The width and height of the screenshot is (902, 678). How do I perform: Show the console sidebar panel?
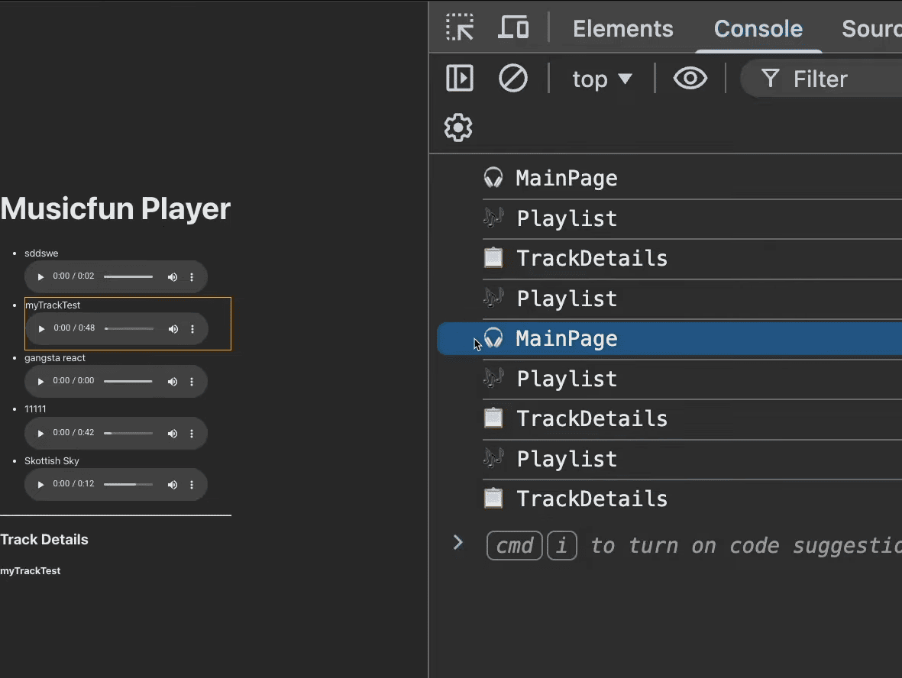[x=460, y=79]
